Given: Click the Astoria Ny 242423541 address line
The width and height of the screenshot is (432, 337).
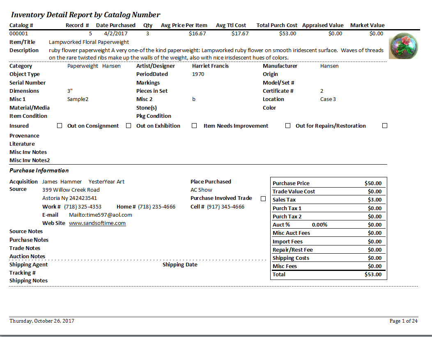Looking at the screenshot, I should coord(69,198).
